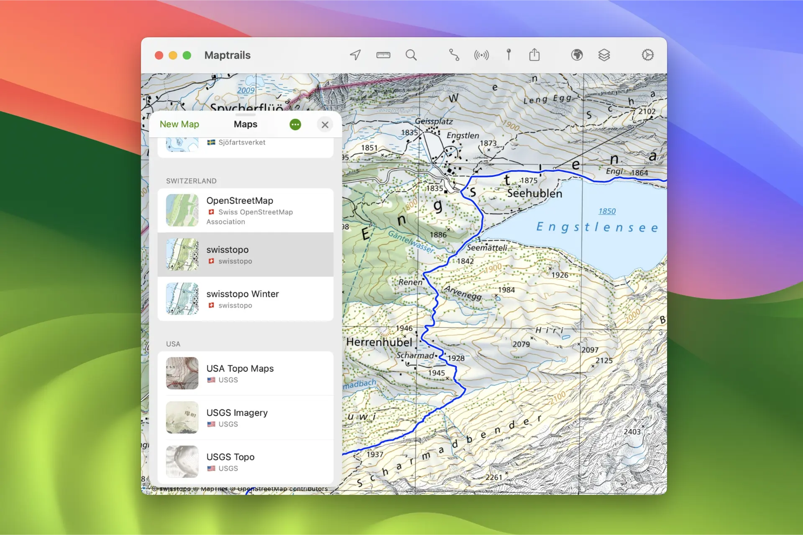The height and width of the screenshot is (535, 803).
Task: Click the Sjöfartsverket map entry
Action: pyautogui.click(x=246, y=147)
